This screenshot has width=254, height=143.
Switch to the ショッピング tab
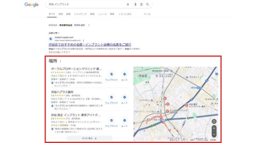pyautogui.click(x=80, y=14)
